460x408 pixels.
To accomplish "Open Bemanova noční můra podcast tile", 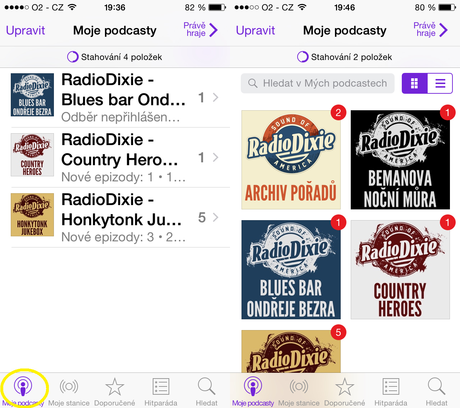I will pos(400,160).
